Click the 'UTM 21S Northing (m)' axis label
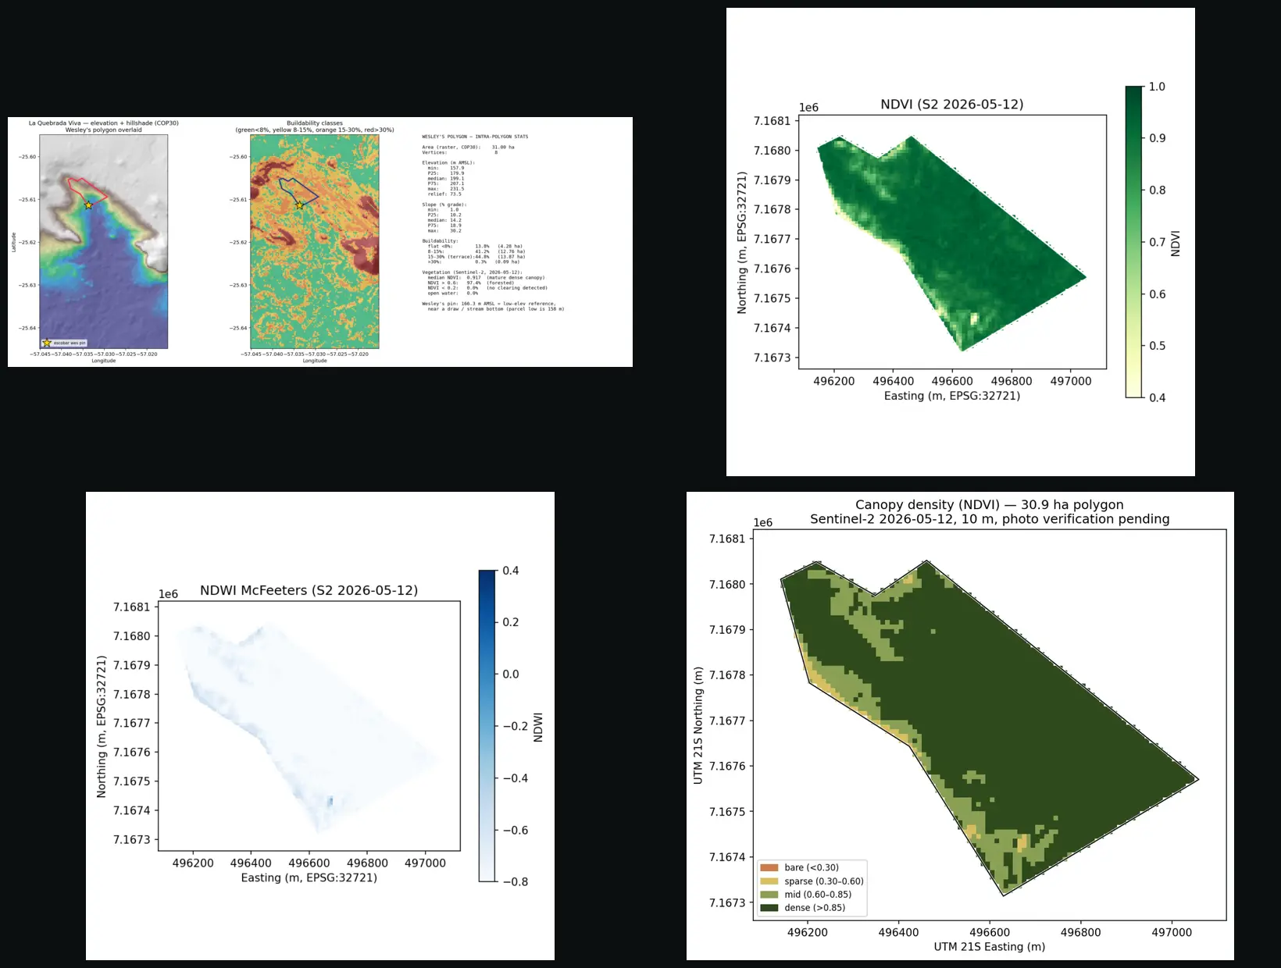Viewport: 1281px width, 968px height. (698, 725)
